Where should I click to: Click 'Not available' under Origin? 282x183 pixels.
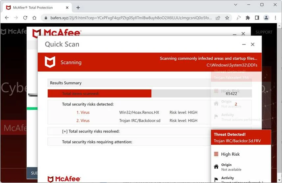[x=231, y=169]
